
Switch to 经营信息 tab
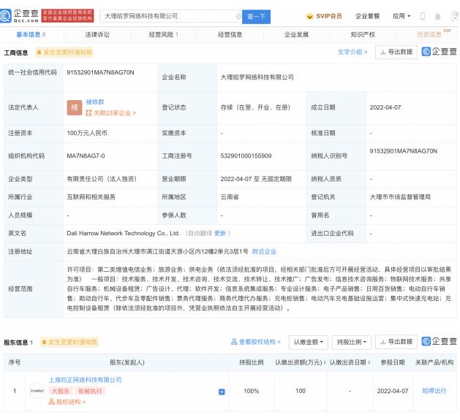pos(230,34)
